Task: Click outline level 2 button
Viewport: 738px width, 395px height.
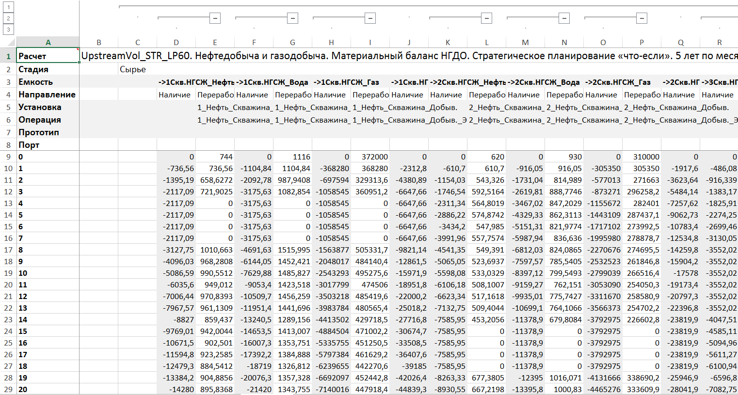Action: coord(8,18)
